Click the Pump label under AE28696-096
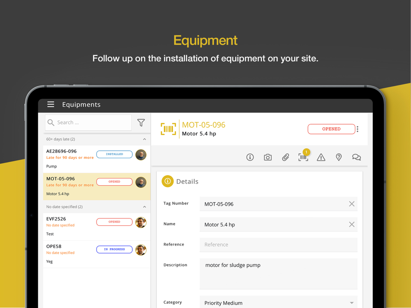This screenshot has height=308, width=411. 51,166
